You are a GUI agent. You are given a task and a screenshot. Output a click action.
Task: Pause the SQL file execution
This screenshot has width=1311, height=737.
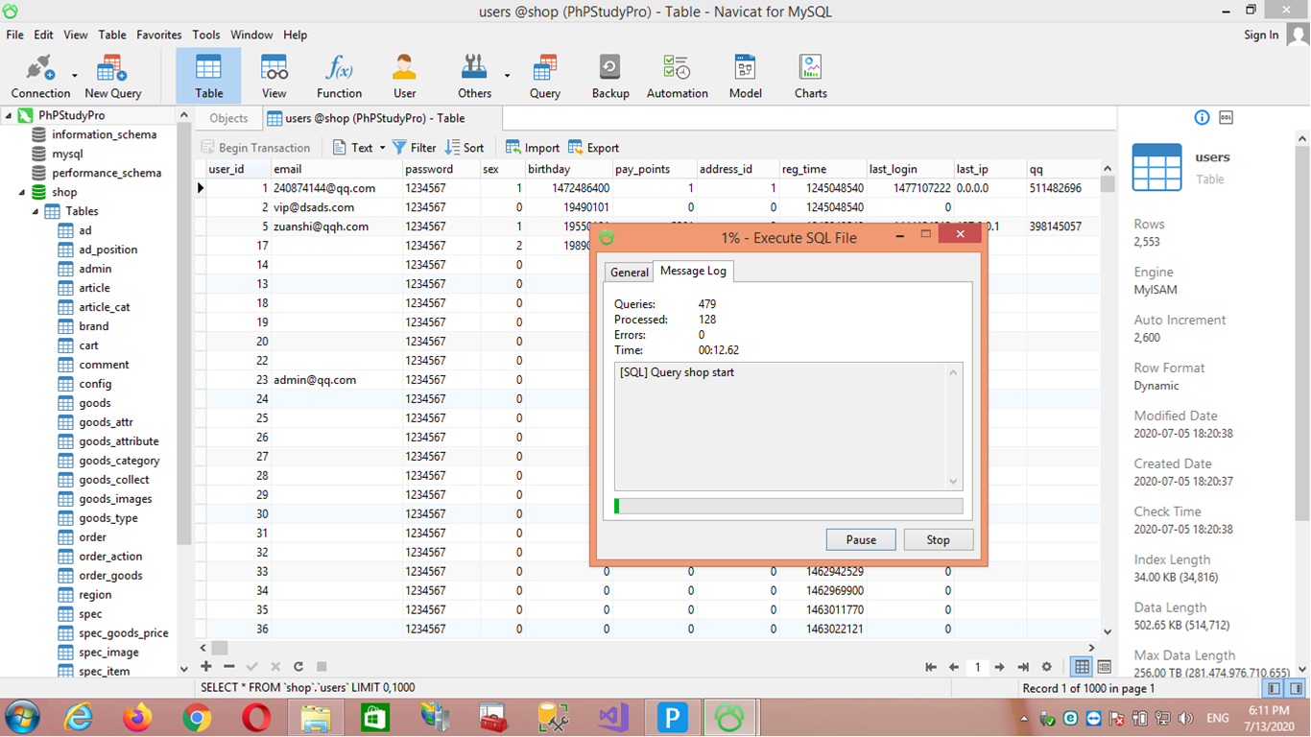(x=861, y=539)
